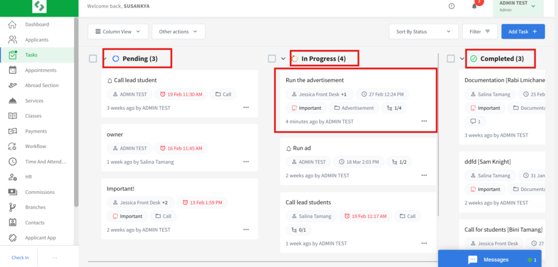The width and height of the screenshot is (558, 267).
Task: Go to Appointments in the sidebar
Action: 40,70
